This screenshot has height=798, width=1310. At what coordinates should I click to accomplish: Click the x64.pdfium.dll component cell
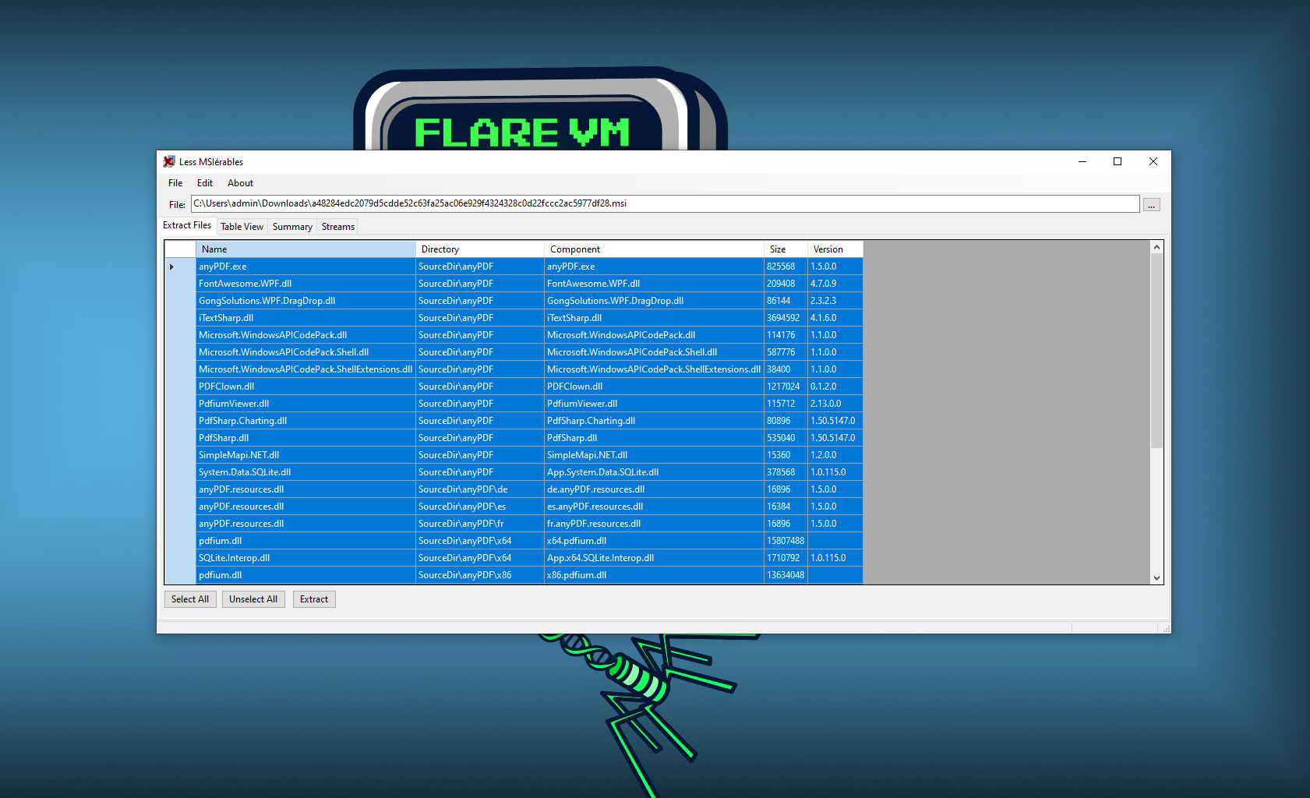click(654, 541)
